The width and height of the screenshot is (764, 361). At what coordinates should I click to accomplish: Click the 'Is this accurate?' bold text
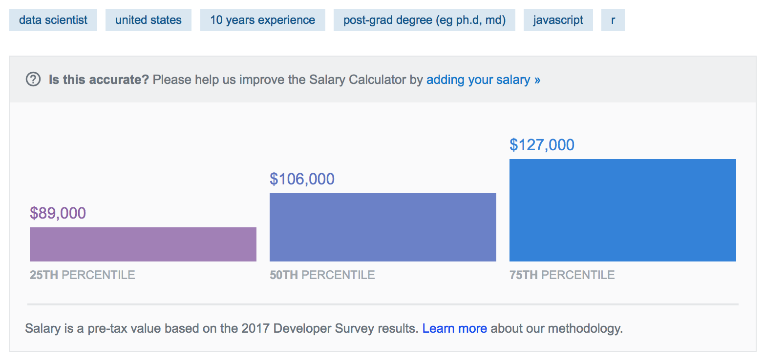pos(99,80)
